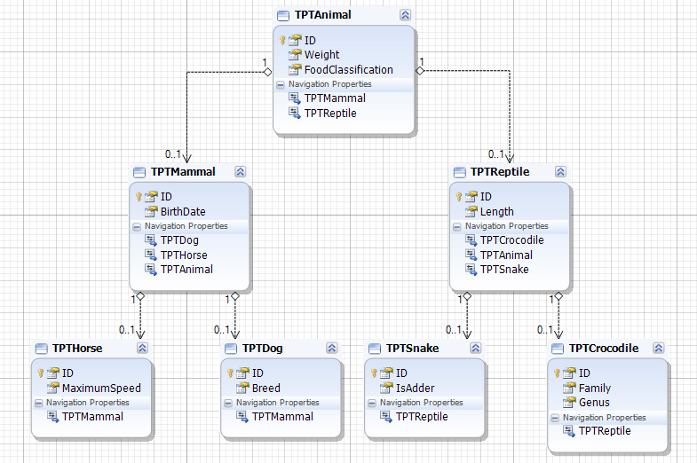Collapse Navigation Properties section in TPTCrocodile
This screenshot has height=463, width=697.
(555, 418)
